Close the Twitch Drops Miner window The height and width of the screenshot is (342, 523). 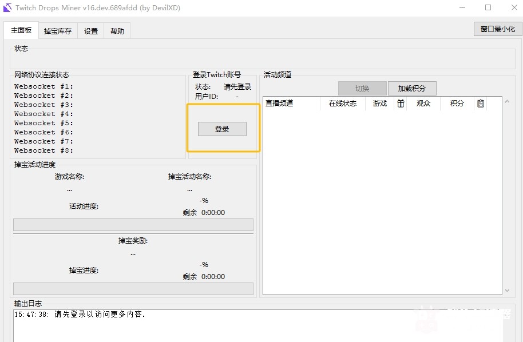point(514,7)
